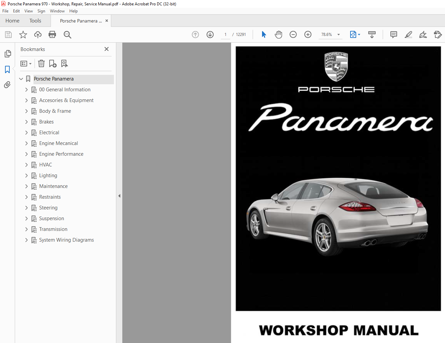Open bookmarks options menu dropdown
This screenshot has width=445, height=343.
point(26,63)
